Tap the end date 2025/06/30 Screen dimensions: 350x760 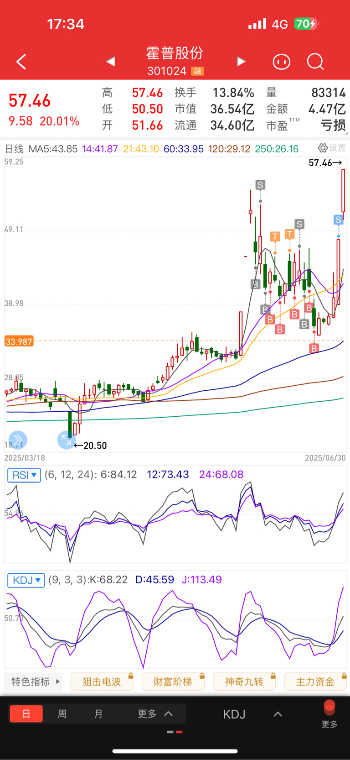coord(325,458)
